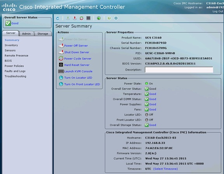Switch to the Storage tab
The height and width of the screenshot is (174, 224).
(43, 34)
